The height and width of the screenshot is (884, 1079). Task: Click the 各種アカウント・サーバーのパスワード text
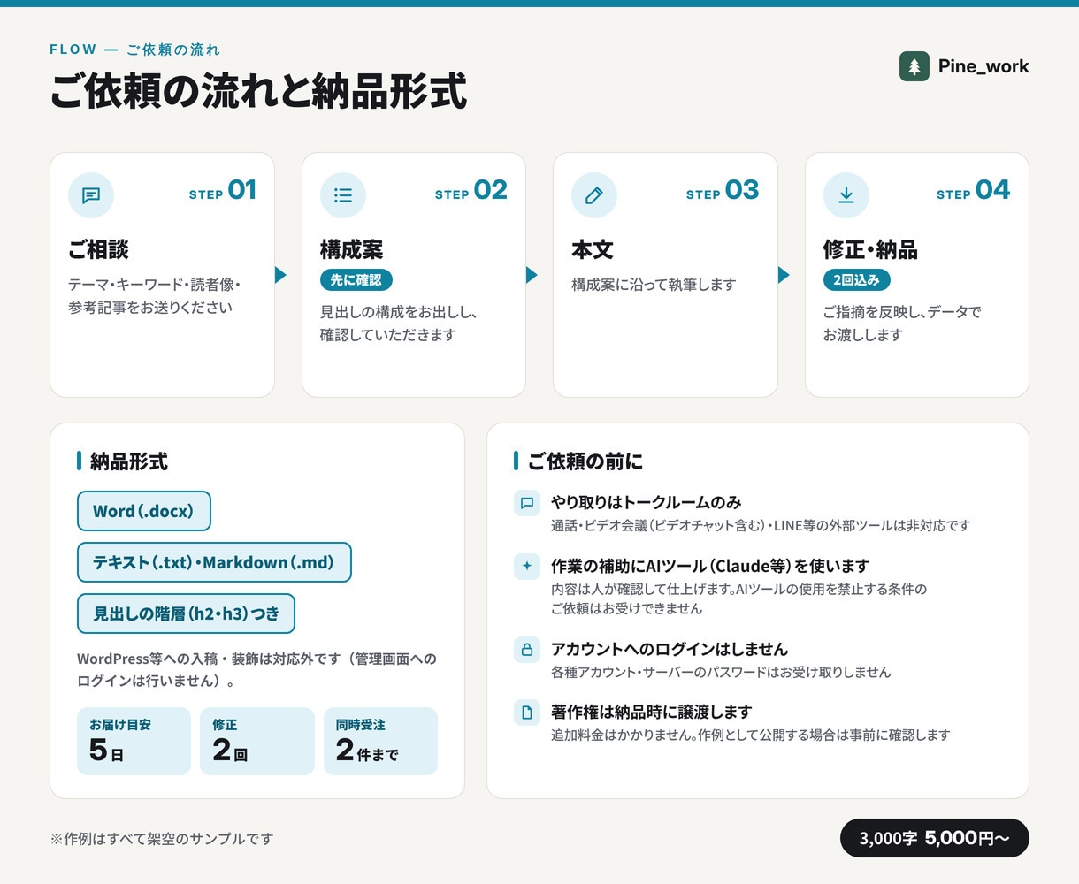pyautogui.click(x=721, y=672)
